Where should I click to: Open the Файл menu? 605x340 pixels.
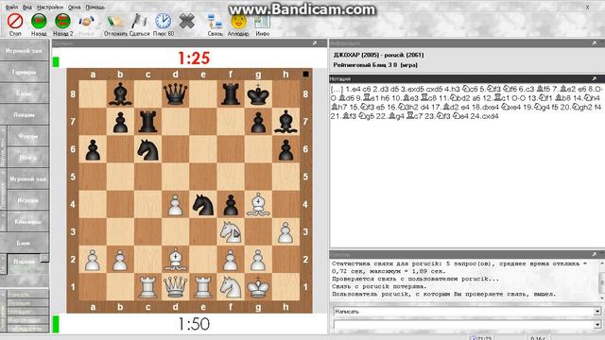coord(11,8)
